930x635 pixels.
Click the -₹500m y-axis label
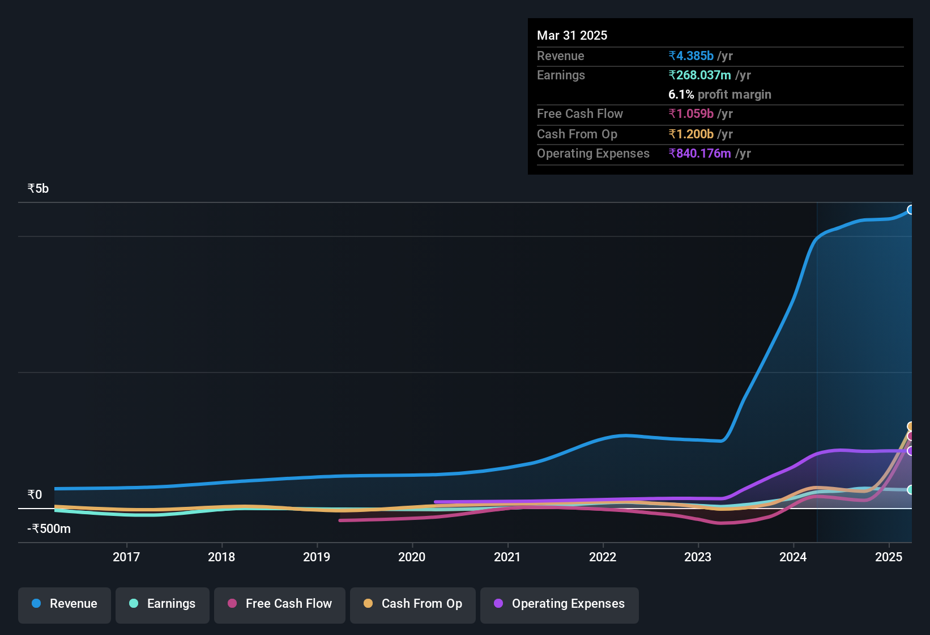49,528
